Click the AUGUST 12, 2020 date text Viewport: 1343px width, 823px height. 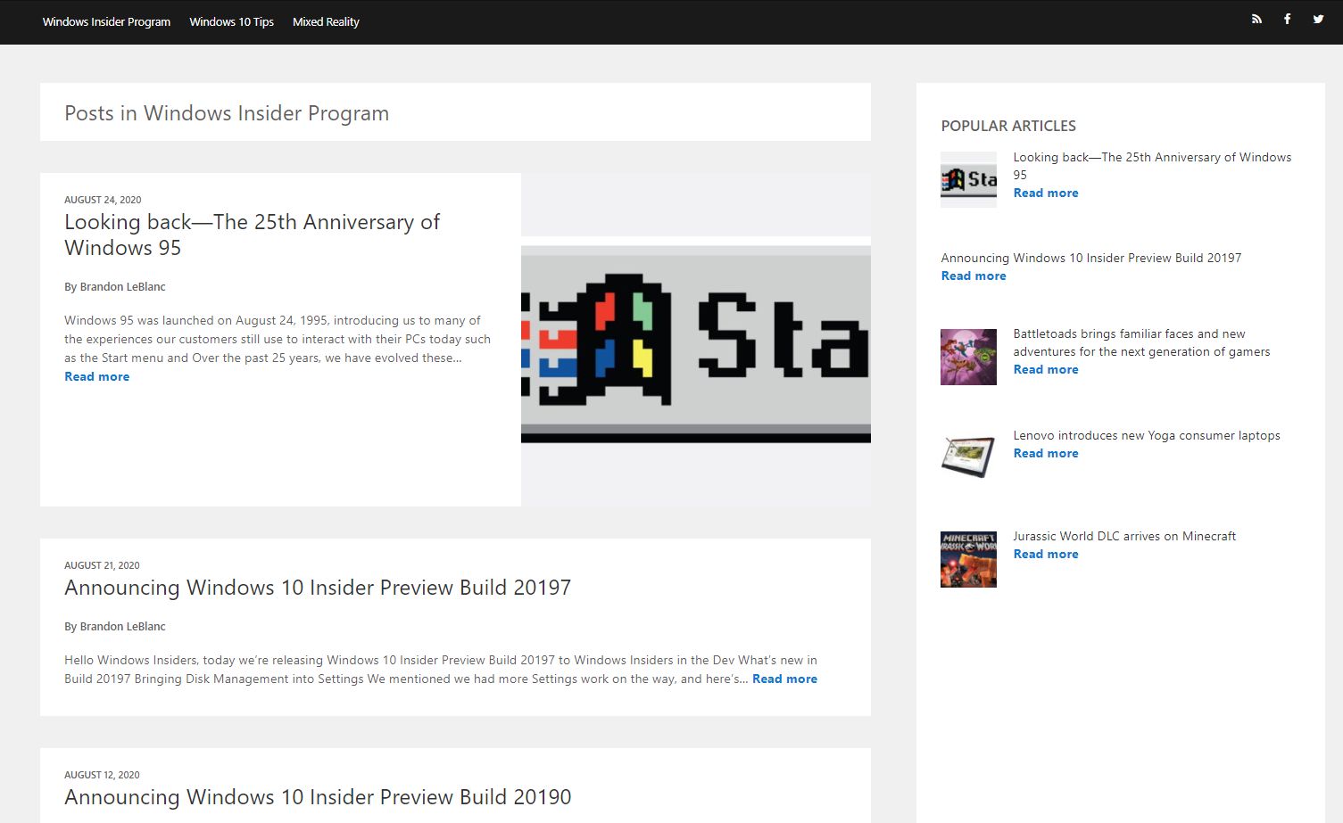click(102, 775)
